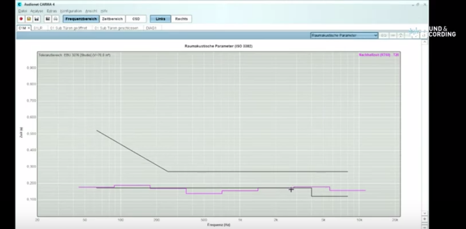Viewport: 466px width, 229px height.
Task: Click the EQ icon beside the parameter dropdown
Action: coord(384,35)
